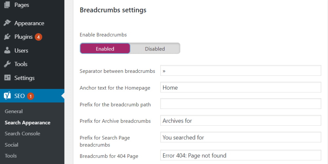The height and width of the screenshot is (164, 328).
Task: Switch breadcrumbs toggle to Disabled
Action: 155,49
